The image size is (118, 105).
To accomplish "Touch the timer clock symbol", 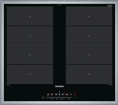I will (71, 94).
